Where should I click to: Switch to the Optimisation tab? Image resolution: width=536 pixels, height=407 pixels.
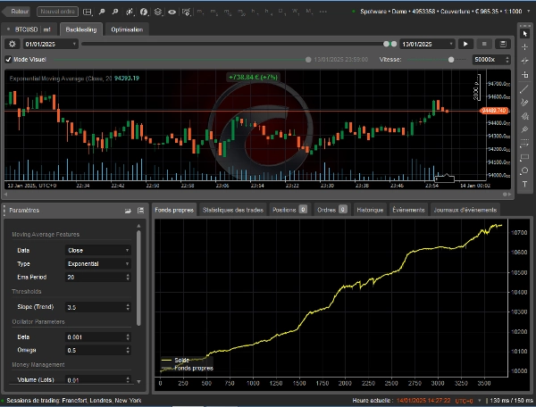(x=127, y=29)
